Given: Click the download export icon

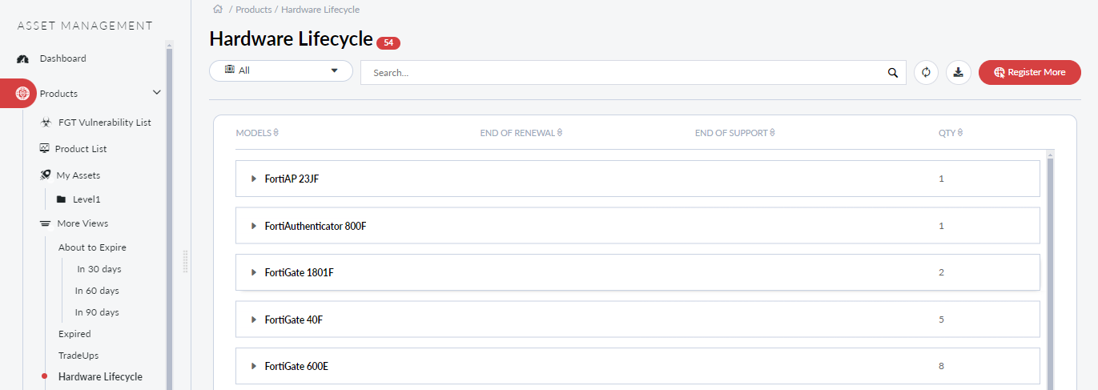Looking at the screenshot, I should [x=959, y=72].
